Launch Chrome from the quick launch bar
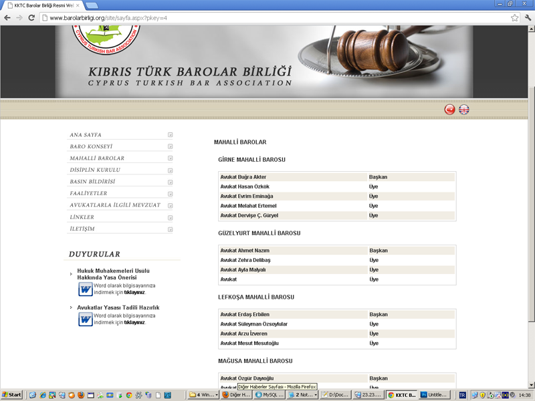The width and height of the screenshot is (535, 401). pyautogui.click(x=129, y=395)
